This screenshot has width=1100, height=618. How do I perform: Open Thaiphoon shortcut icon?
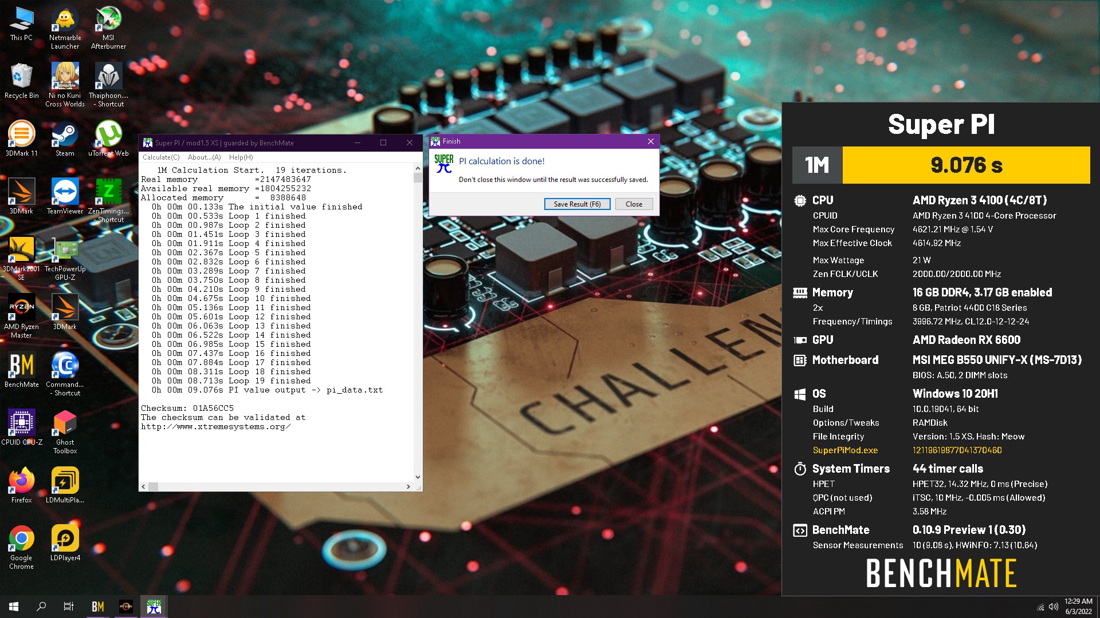pyautogui.click(x=108, y=85)
